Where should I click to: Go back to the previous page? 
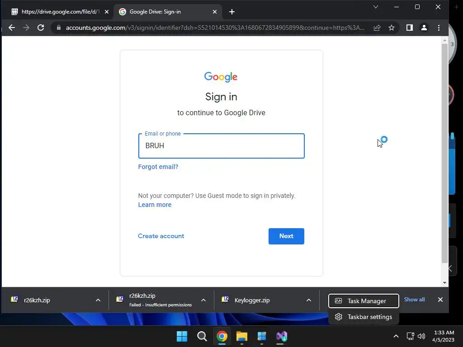[x=11, y=28]
